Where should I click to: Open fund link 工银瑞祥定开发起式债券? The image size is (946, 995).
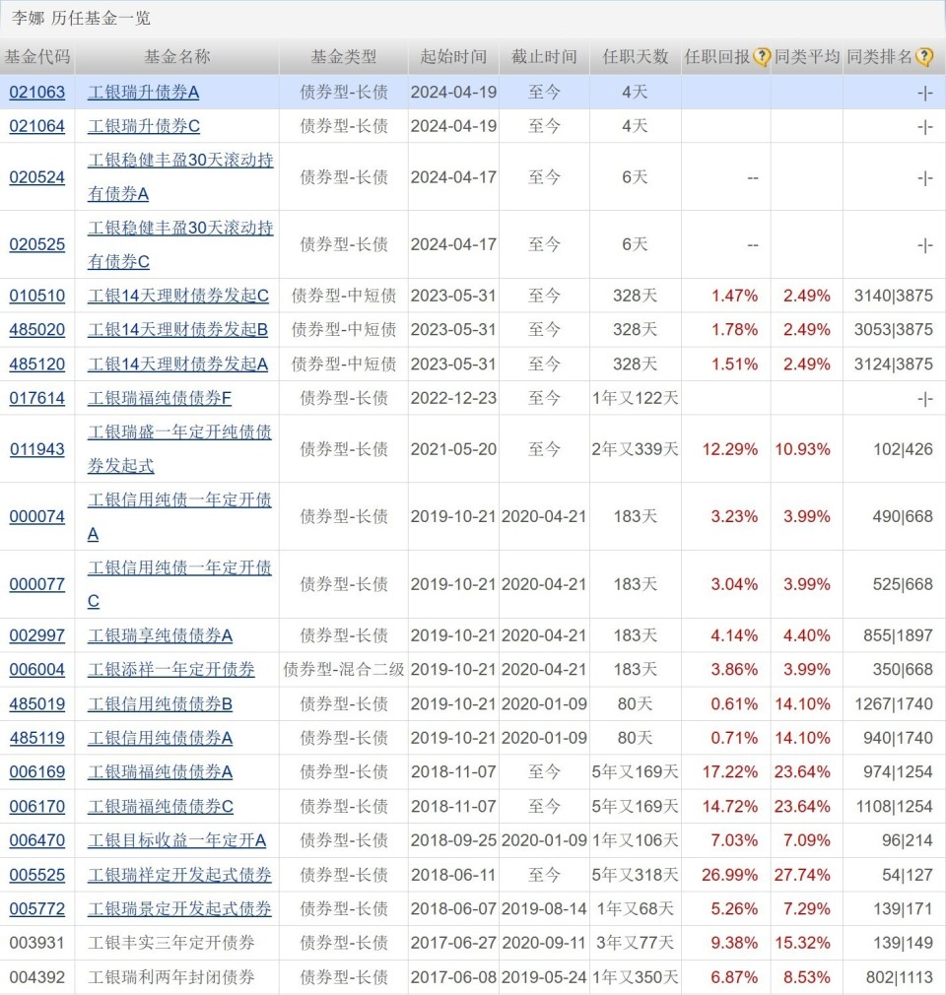pyautogui.click(x=179, y=875)
